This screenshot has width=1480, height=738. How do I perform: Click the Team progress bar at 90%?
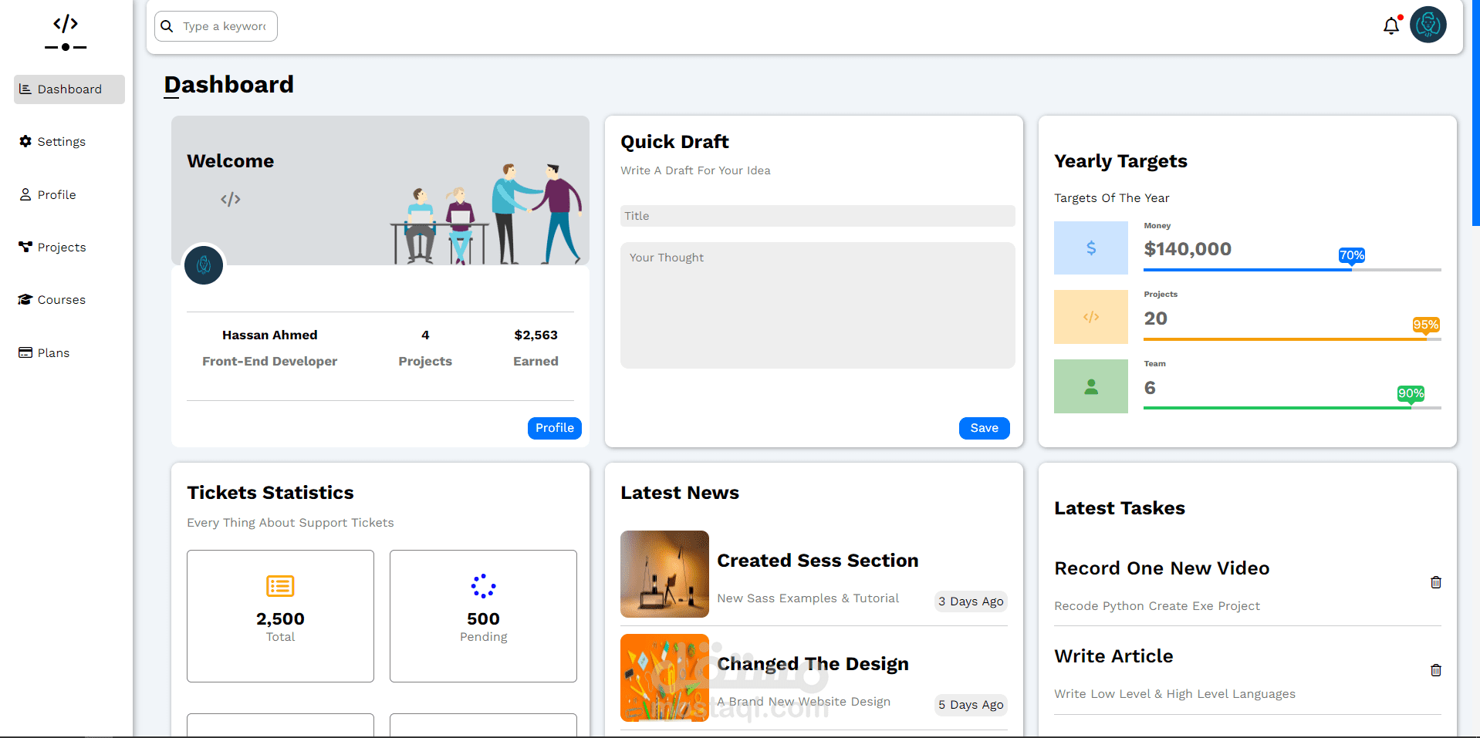[1292, 408]
